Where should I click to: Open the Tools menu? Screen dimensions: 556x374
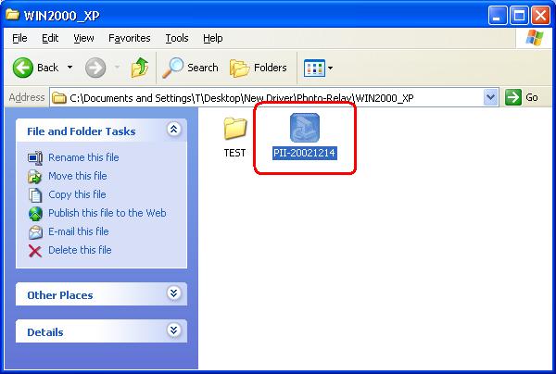coord(177,38)
